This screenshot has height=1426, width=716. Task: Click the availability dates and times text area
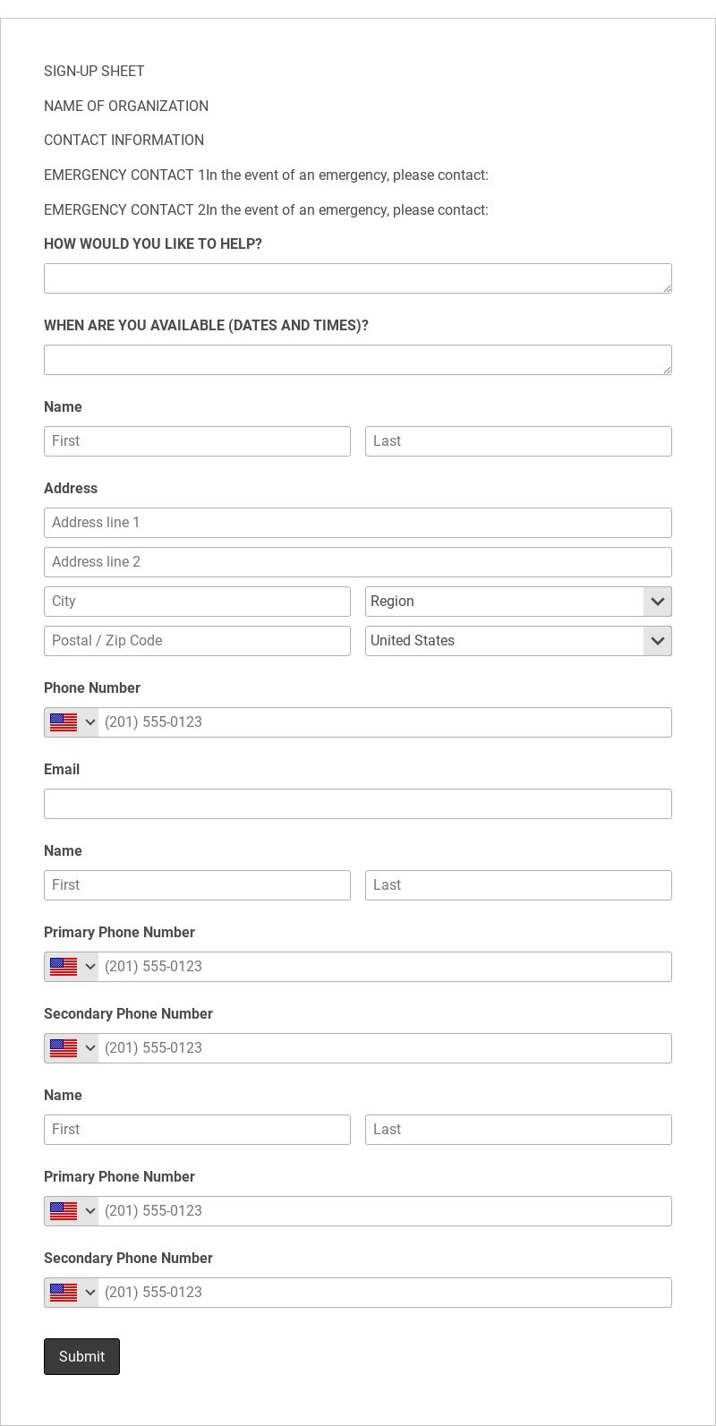coord(358,360)
